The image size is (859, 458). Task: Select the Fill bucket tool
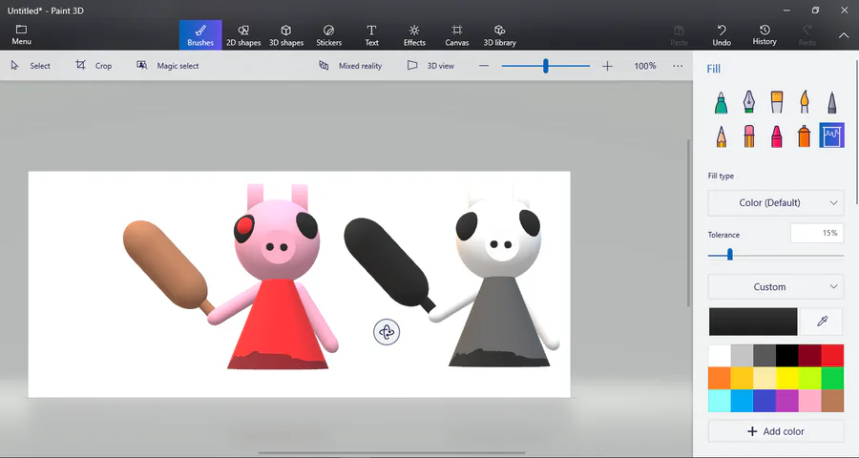pyautogui.click(x=831, y=135)
